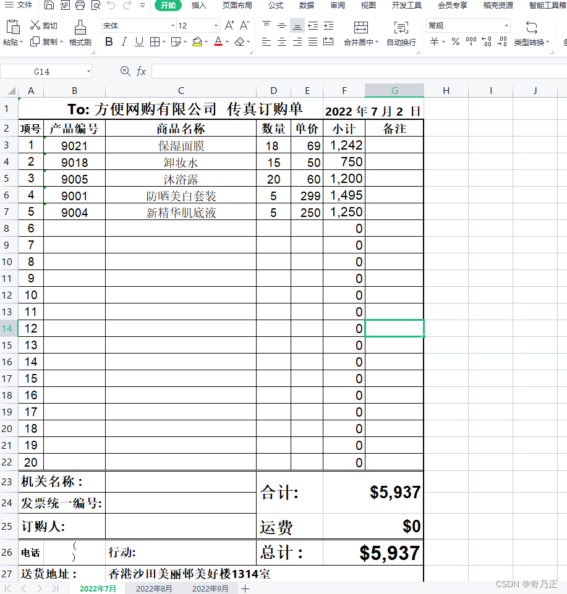Decrease decimal places icon

502,41
